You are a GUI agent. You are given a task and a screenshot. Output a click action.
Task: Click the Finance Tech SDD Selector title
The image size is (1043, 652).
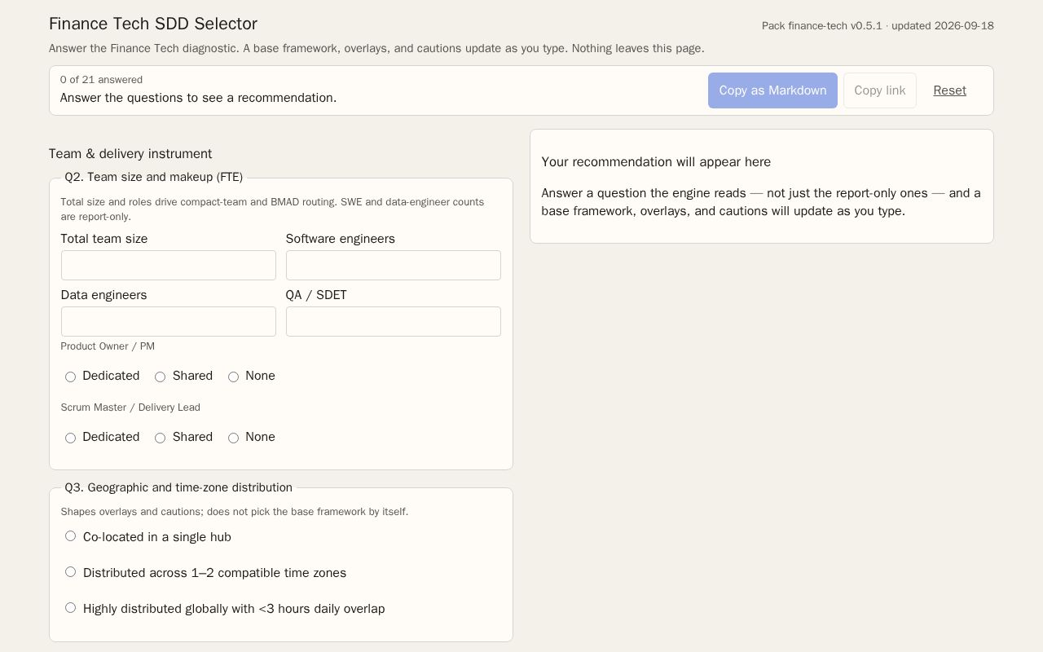pos(153,24)
